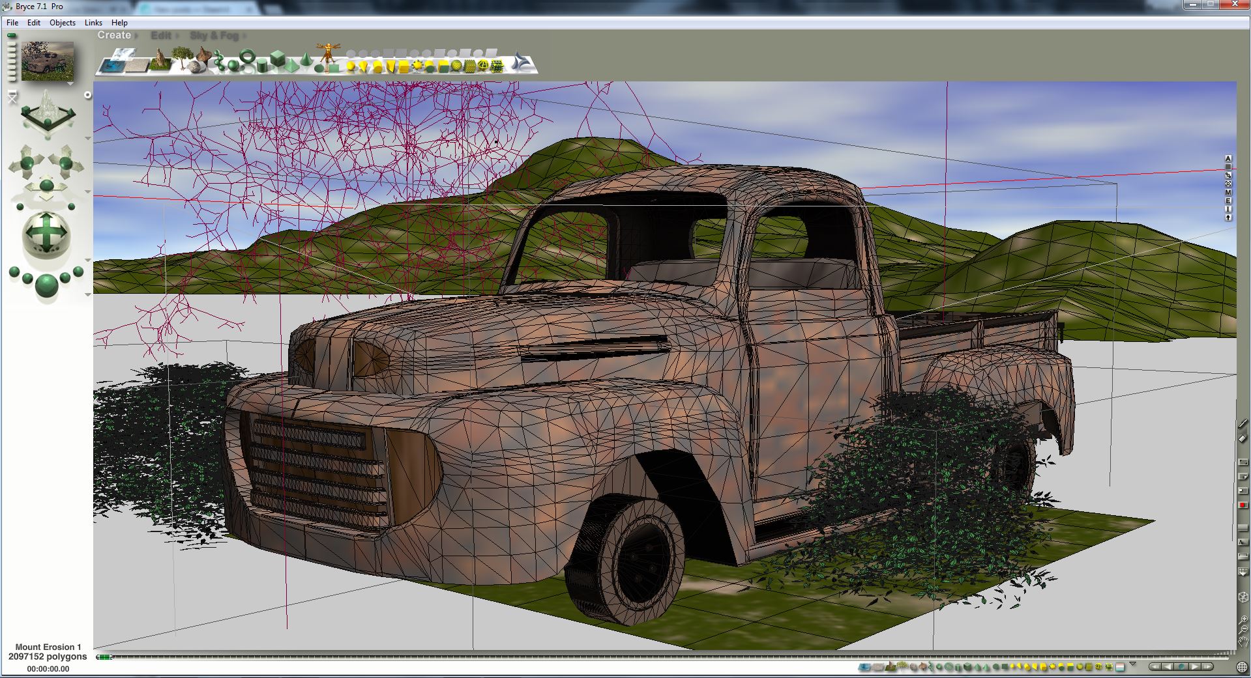This screenshot has height=678, width=1251.
Task: Select all terrains in the bottom selection palette
Action: (890, 666)
